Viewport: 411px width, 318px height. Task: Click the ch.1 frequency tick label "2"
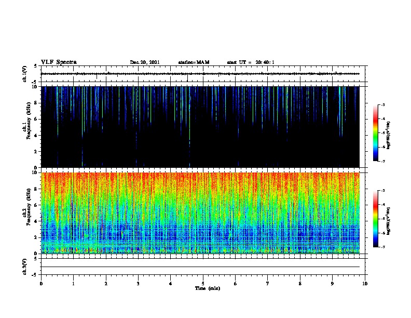[36, 152]
